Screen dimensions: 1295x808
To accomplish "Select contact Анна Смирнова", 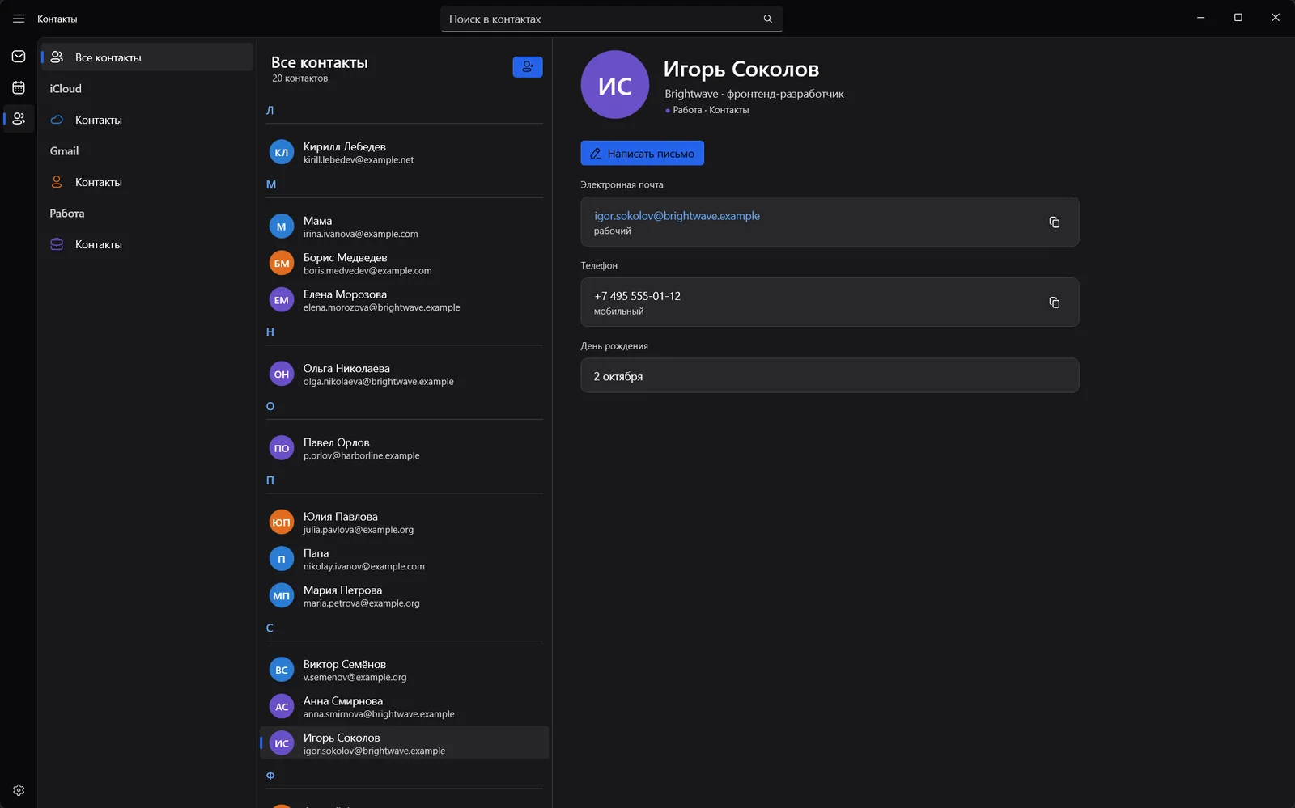I will 404,707.
